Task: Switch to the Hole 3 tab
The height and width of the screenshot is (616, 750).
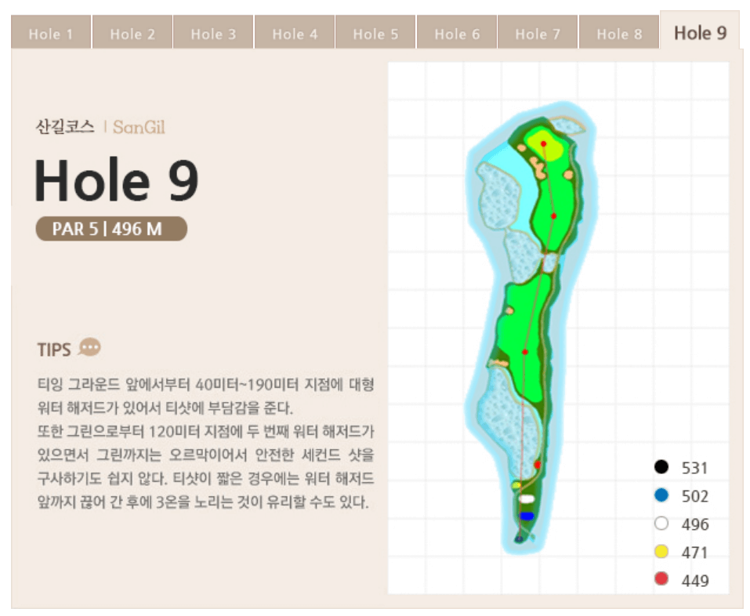Action: point(213,34)
